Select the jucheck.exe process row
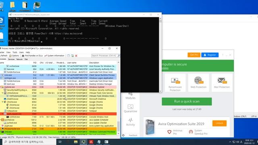The height and width of the screenshot is (145, 258). (x=58, y=122)
